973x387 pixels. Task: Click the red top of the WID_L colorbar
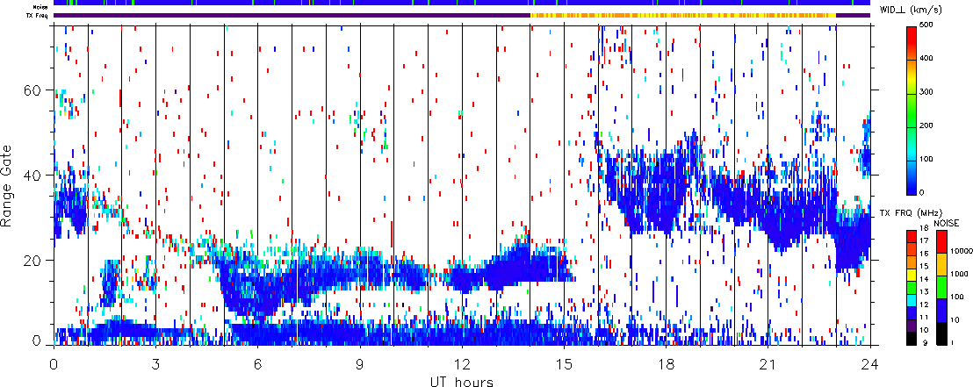(x=912, y=31)
